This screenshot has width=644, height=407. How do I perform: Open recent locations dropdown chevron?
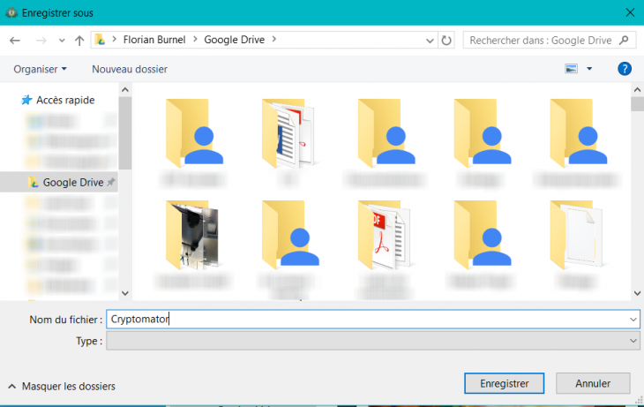[x=62, y=41]
